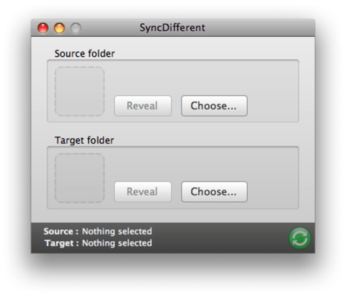Viewport: 346px width, 296px height.
Task: Click empty space right of Source Choose... button
Action: 273,106
